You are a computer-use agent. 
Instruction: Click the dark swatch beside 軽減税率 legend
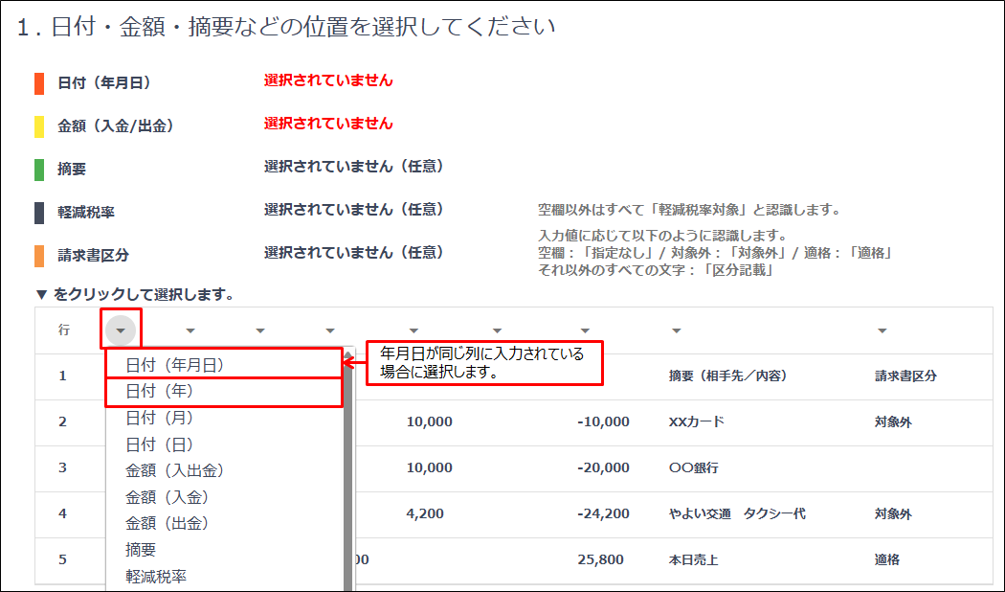tap(39, 213)
